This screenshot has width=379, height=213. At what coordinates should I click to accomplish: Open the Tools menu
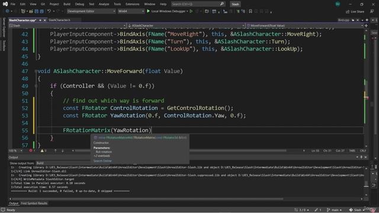pos(117,4)
